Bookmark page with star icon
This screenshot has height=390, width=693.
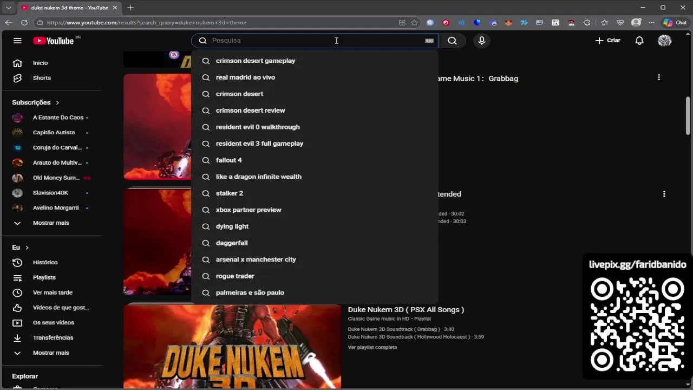point(415,23)
